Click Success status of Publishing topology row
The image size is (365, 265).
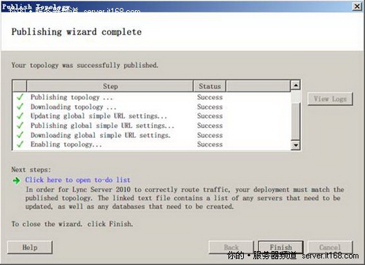[x=210, y=97]
